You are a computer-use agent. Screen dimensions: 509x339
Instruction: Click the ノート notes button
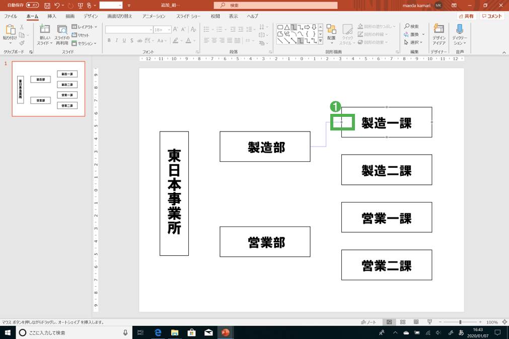[x=369, y=322]
